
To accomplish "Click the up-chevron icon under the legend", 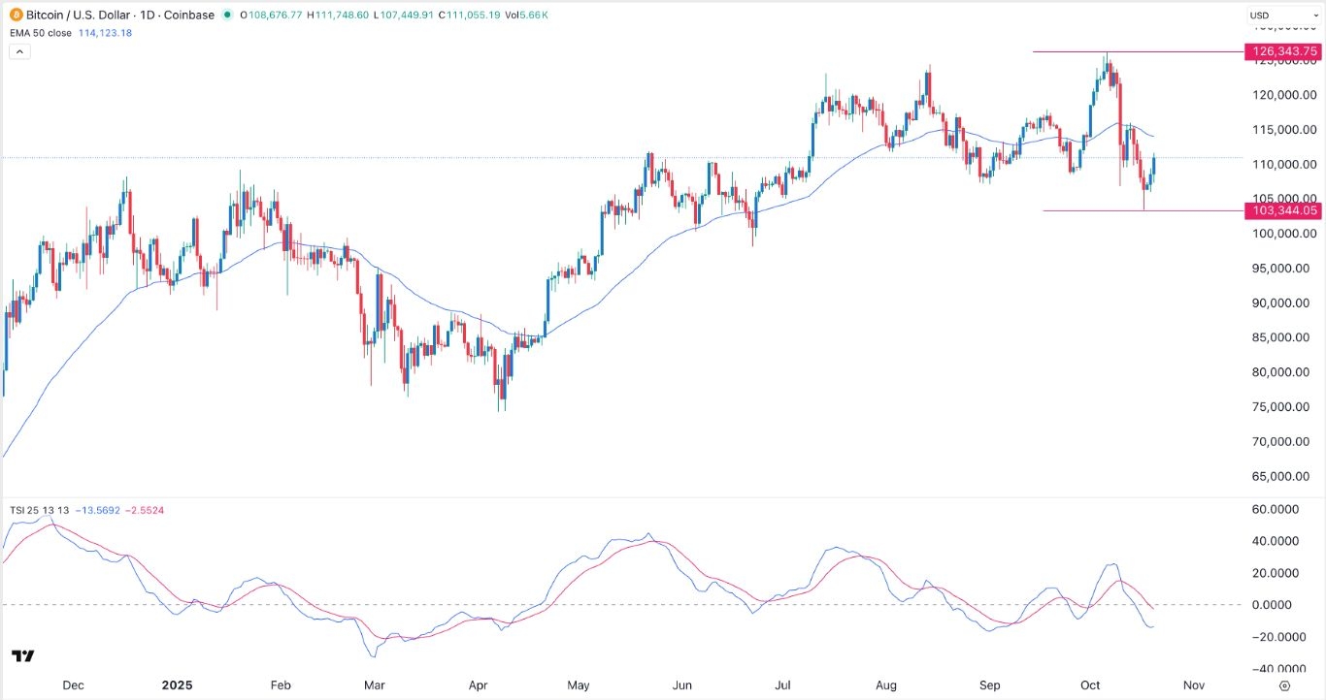I will point(18,50).
